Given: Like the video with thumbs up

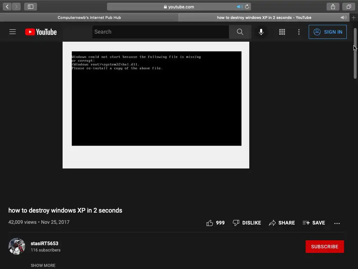Looking at the screenshot, I should pos(215,223).
